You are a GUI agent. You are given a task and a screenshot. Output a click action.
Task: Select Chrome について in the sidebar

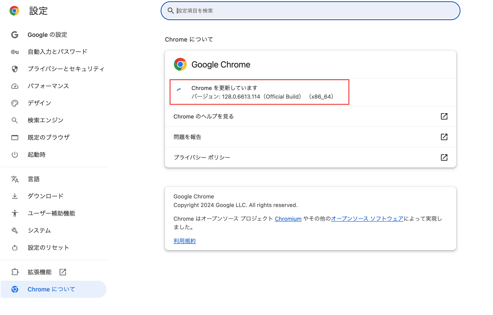(x=54, y=289)
